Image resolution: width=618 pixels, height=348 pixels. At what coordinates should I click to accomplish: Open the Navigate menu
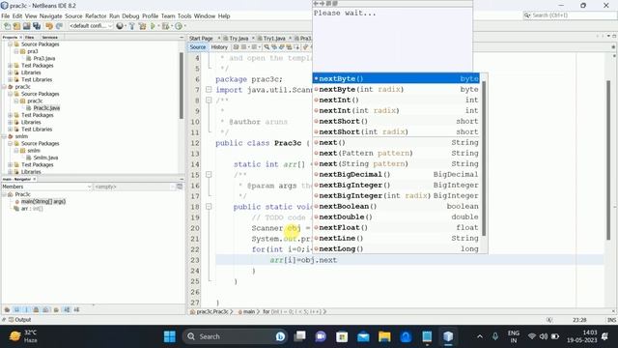click(51, 16)
